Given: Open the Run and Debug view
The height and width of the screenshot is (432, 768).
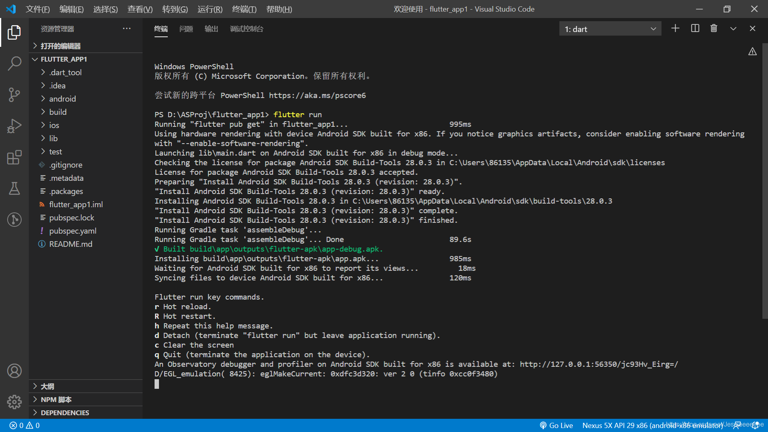Looking at the screenshot, I should (x=14, y=126).
